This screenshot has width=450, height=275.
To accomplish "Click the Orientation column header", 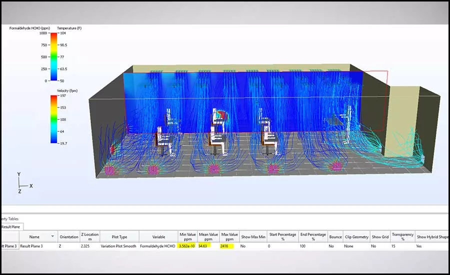I will coord(69,237).
